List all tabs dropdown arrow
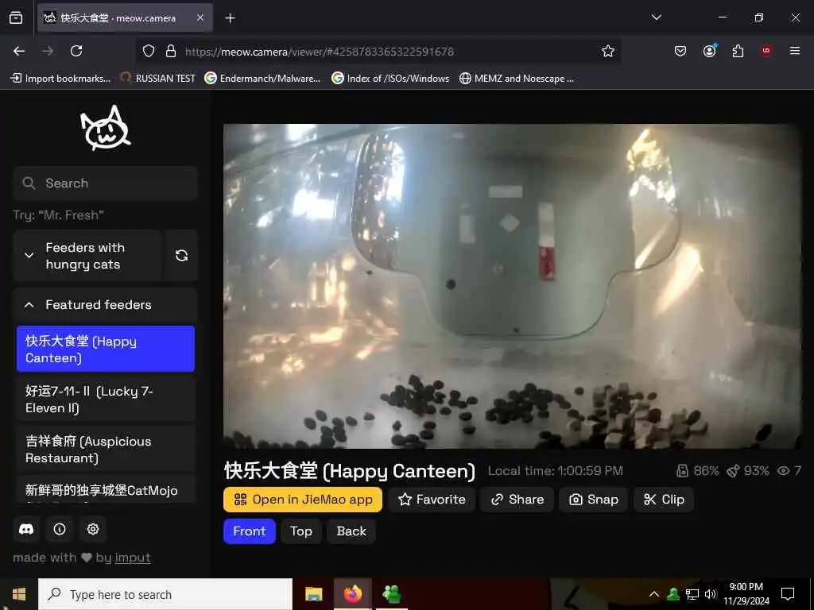Viewport: 814px width, 610px height. click(657, 17)
